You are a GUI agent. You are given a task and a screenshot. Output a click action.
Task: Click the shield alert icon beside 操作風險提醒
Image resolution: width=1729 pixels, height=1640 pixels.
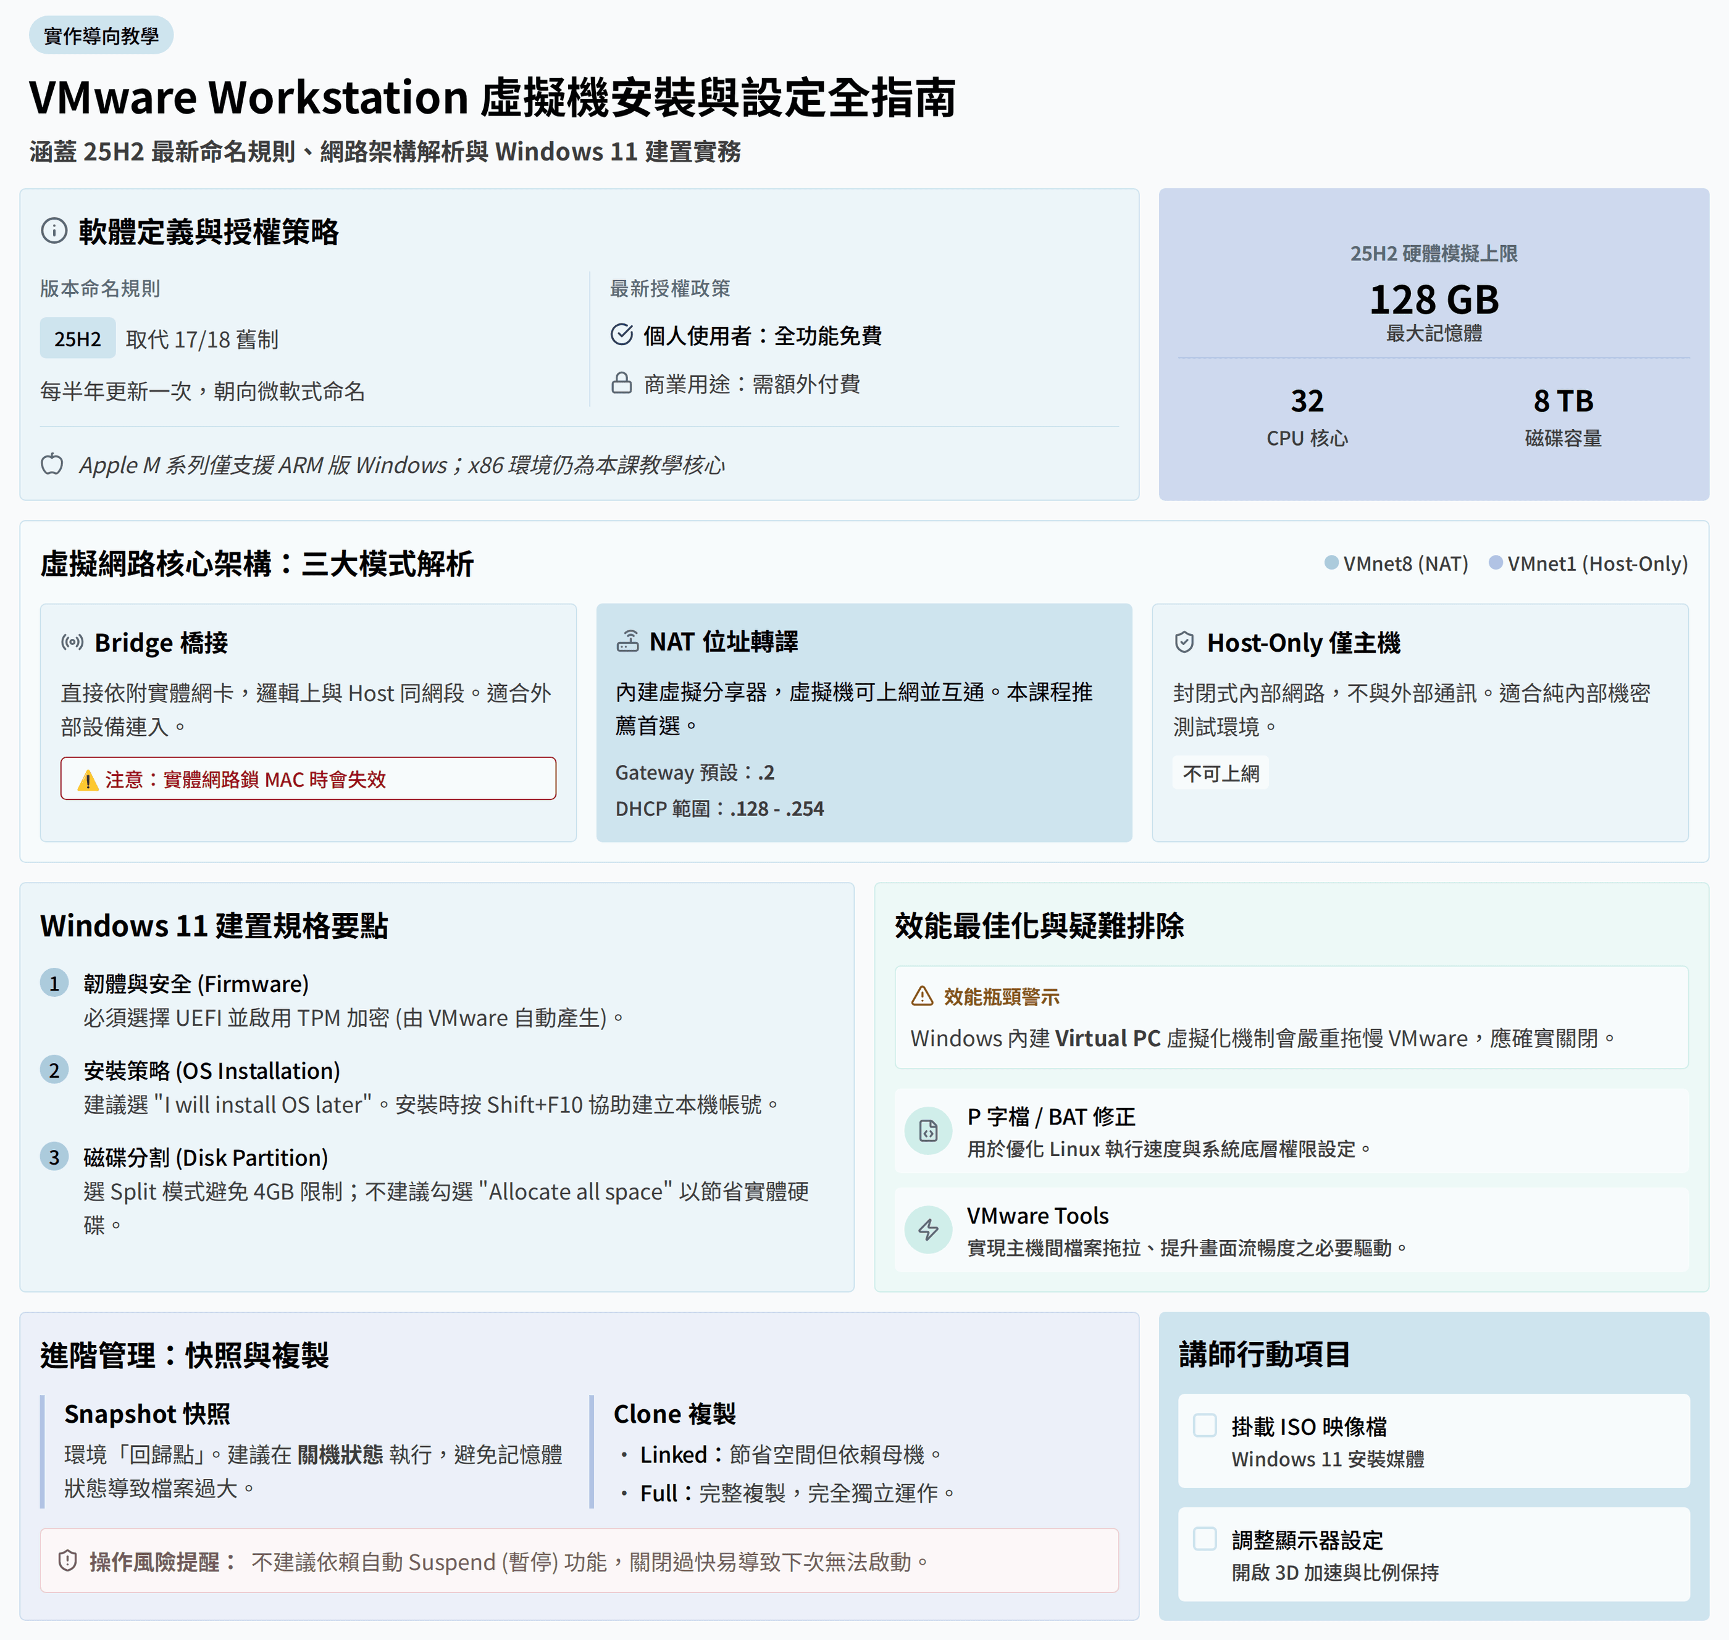67,1562
